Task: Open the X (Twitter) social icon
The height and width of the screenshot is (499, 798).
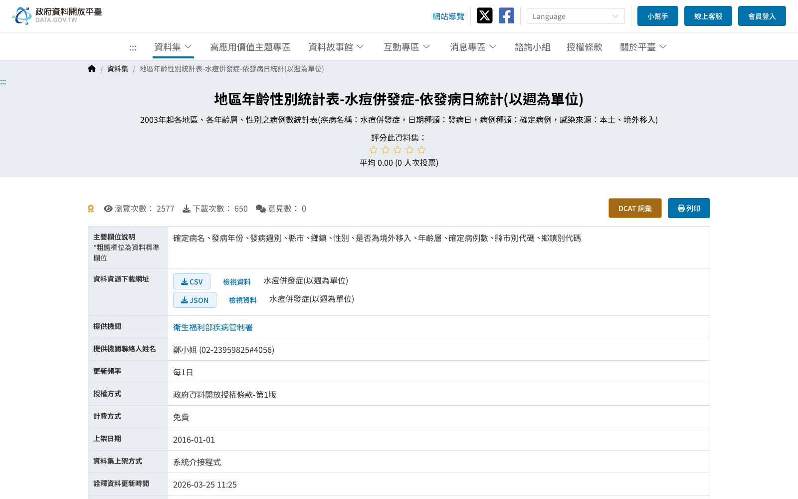Action: (484, 15)
